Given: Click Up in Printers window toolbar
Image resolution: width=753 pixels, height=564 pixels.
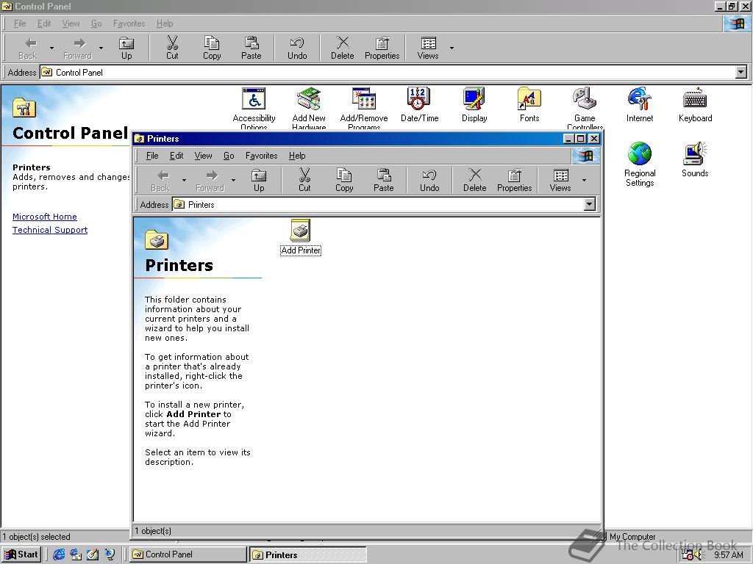Looking at the screenshot, I should [x=259, y=181].
